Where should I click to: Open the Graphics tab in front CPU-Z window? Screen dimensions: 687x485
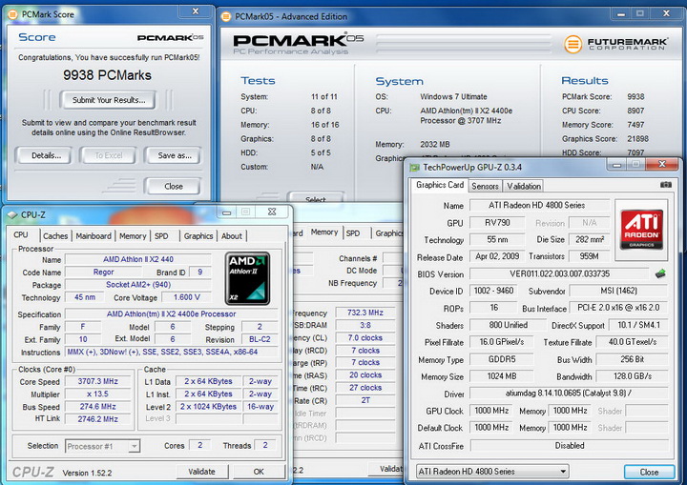pos(198,236)
